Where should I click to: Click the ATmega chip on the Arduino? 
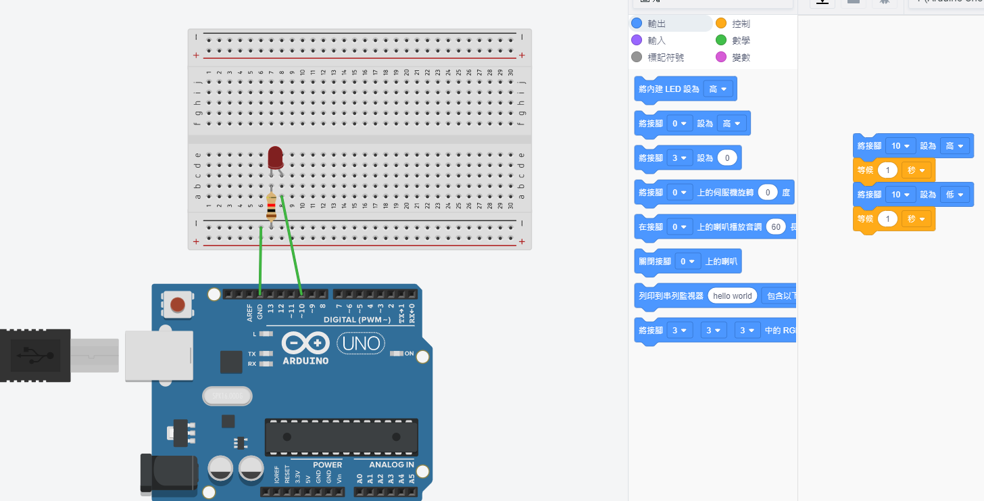tap(341, 436)
